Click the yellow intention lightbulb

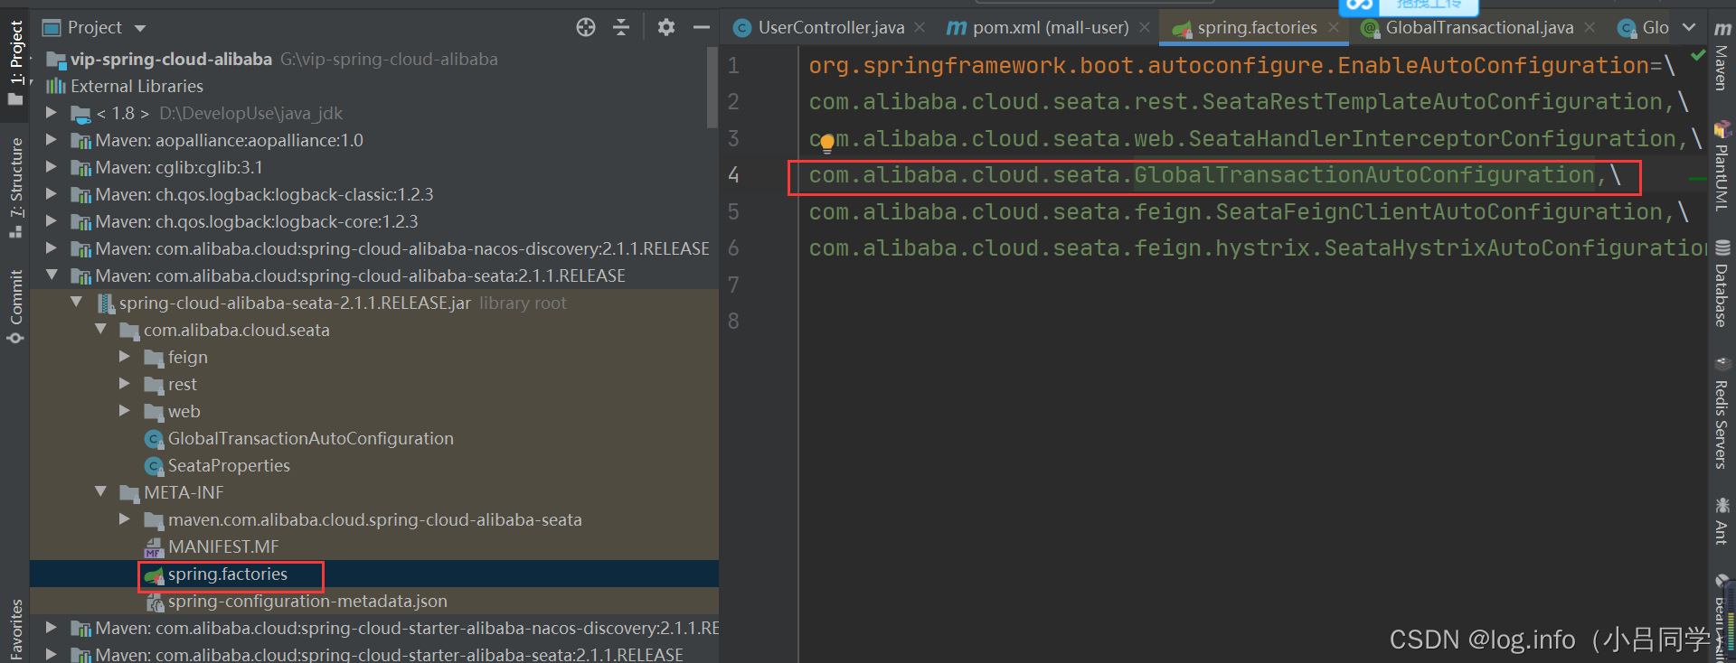tap(826, 142)
